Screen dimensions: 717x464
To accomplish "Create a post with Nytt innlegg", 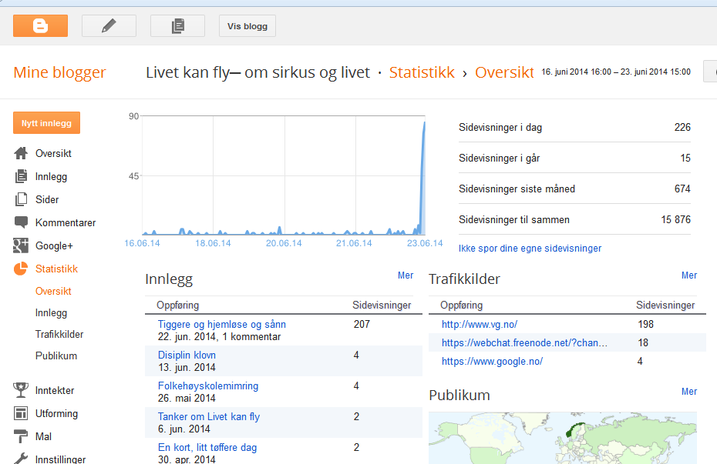I will click(x=46, y=124).
